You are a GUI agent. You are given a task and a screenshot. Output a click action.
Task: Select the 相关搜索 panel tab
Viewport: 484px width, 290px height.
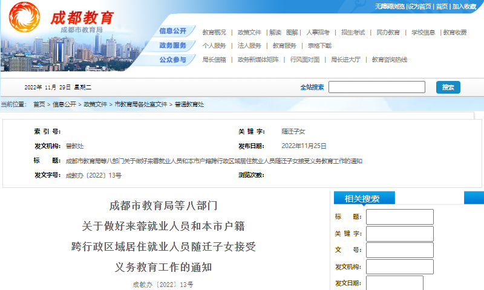point(364,198)
